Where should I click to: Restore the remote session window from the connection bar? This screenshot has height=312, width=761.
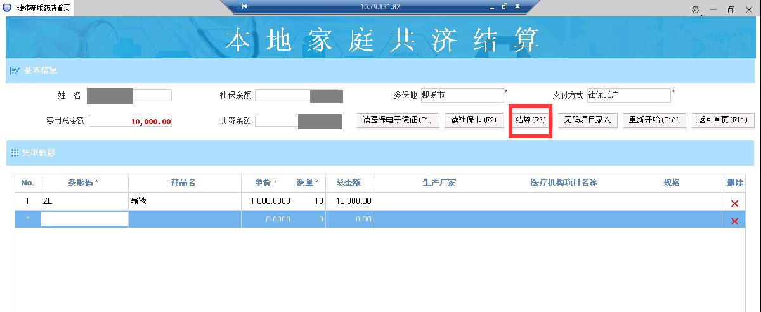[x=505, y=6]
